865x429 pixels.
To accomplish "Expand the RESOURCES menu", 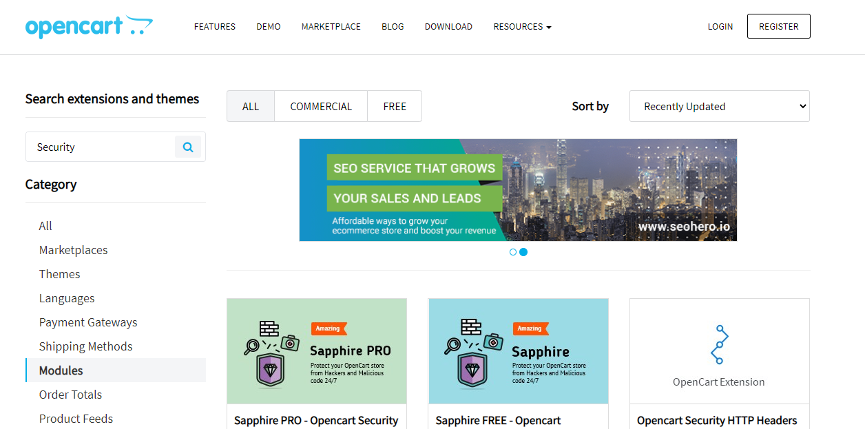I will pos(522,26).
